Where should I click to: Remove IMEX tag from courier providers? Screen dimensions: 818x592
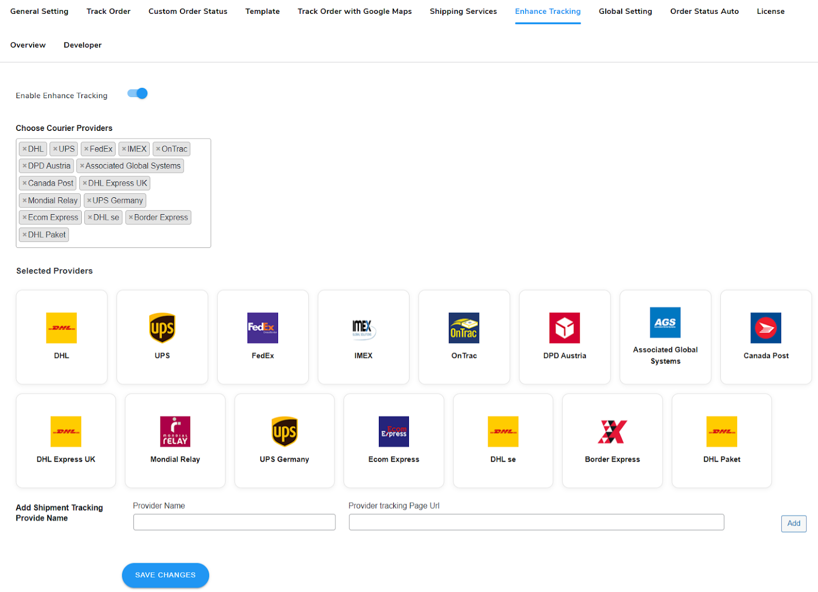coord(124,149)
